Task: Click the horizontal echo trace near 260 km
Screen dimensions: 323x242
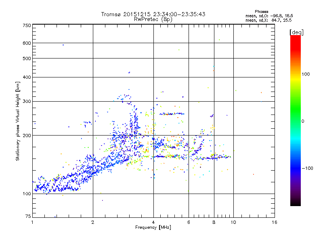Action: click(x=172, y=114)
